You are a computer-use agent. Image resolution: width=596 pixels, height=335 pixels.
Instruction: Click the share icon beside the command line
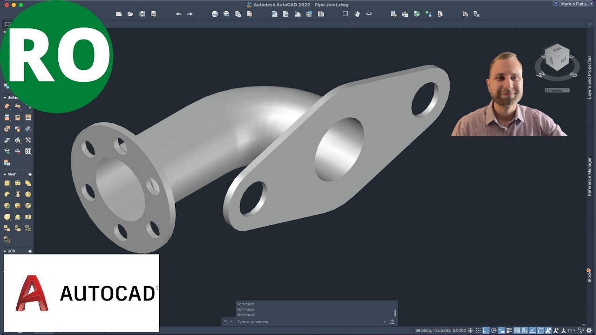tap(392, 322)
